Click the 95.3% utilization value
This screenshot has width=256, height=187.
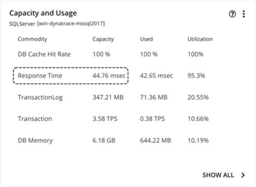(x=196, y=76)
